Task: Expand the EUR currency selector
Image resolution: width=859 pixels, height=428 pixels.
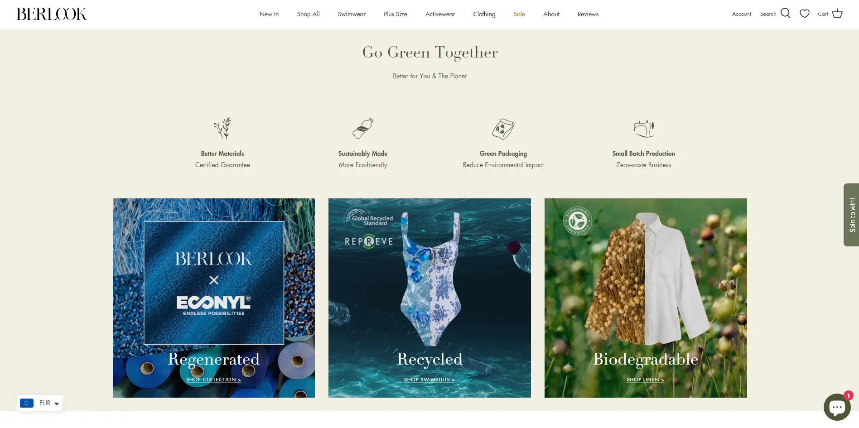Action: [x=40, y=403]
